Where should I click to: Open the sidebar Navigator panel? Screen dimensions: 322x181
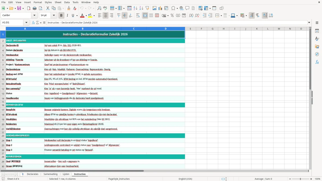317,54
